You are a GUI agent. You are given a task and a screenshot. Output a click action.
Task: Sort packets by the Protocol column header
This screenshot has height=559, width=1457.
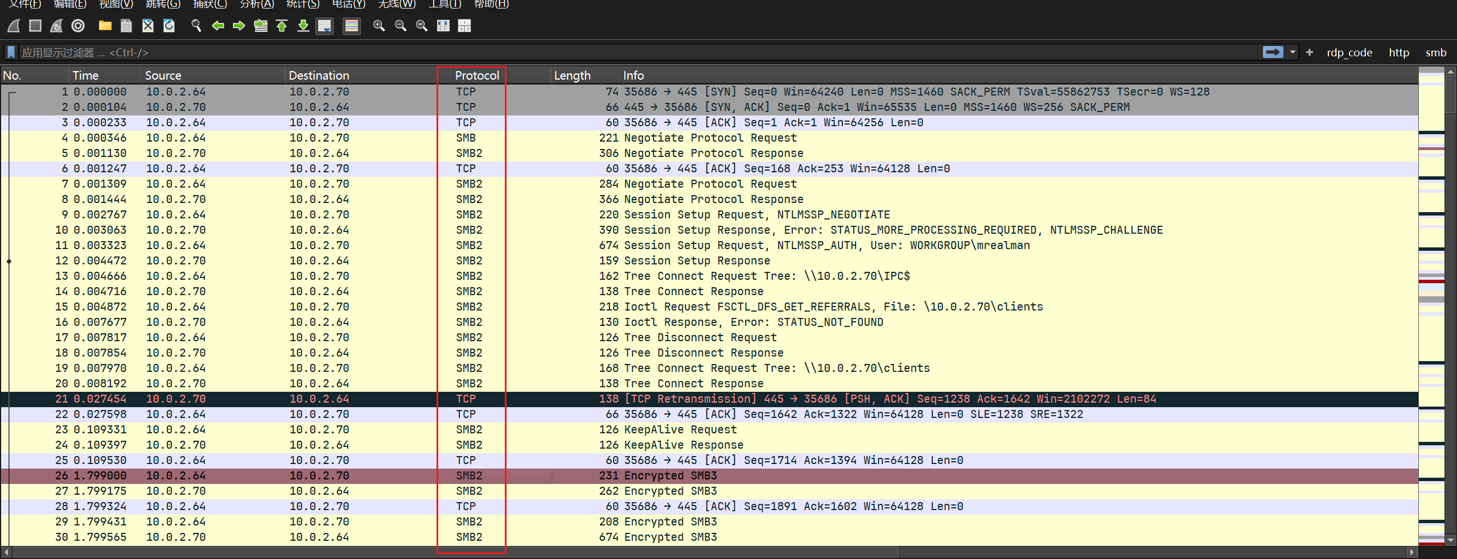tap(476, 75)
